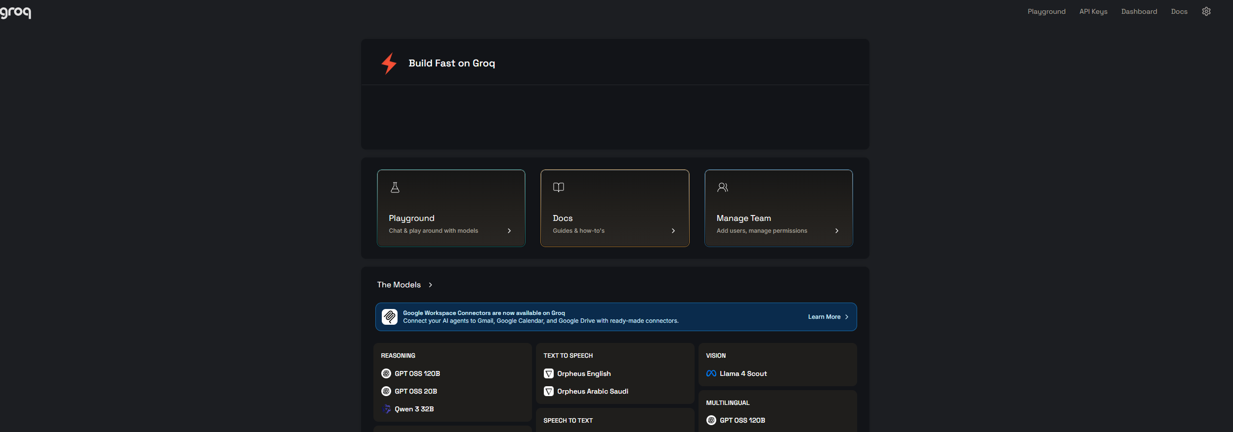Viewport: 1233px width, 432px height.
Task: Click 'Google Workspace Connectors are now available' text
Action: tap(484, 313)
